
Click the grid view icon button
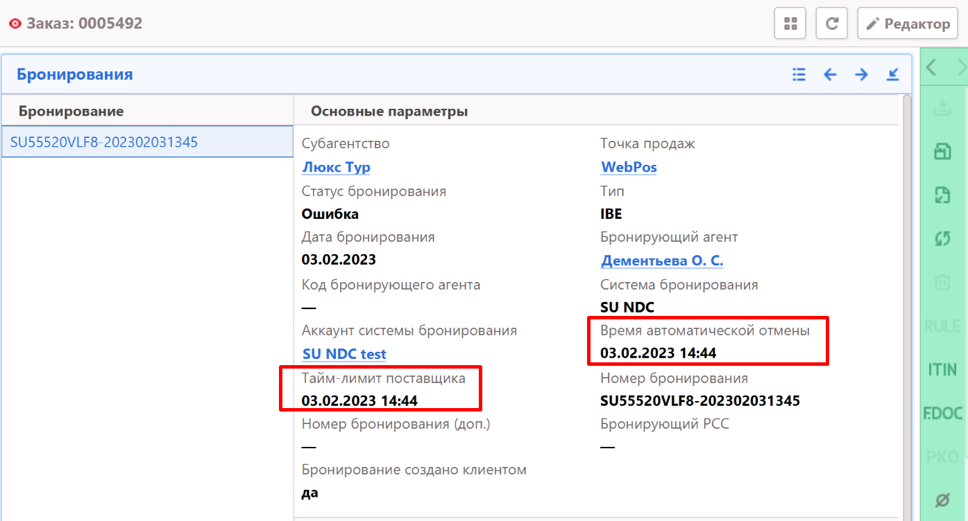790,24
